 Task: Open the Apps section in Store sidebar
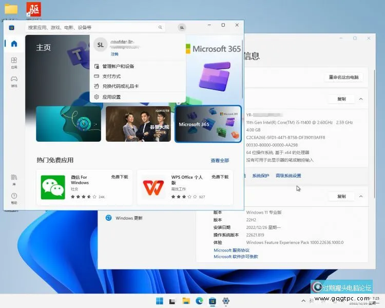click(14, 63)
